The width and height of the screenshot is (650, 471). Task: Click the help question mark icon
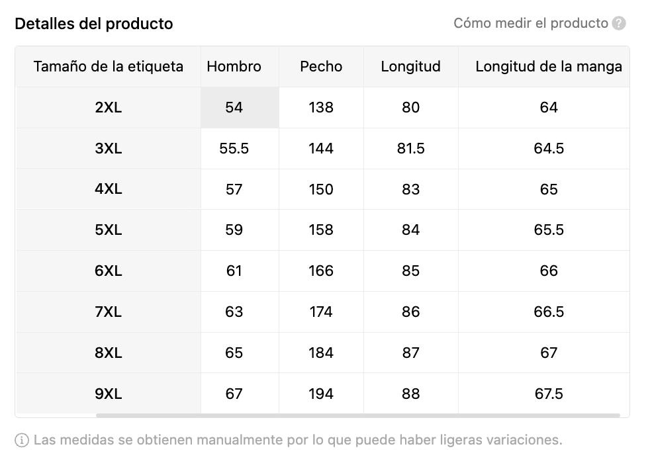pos(619,23)
